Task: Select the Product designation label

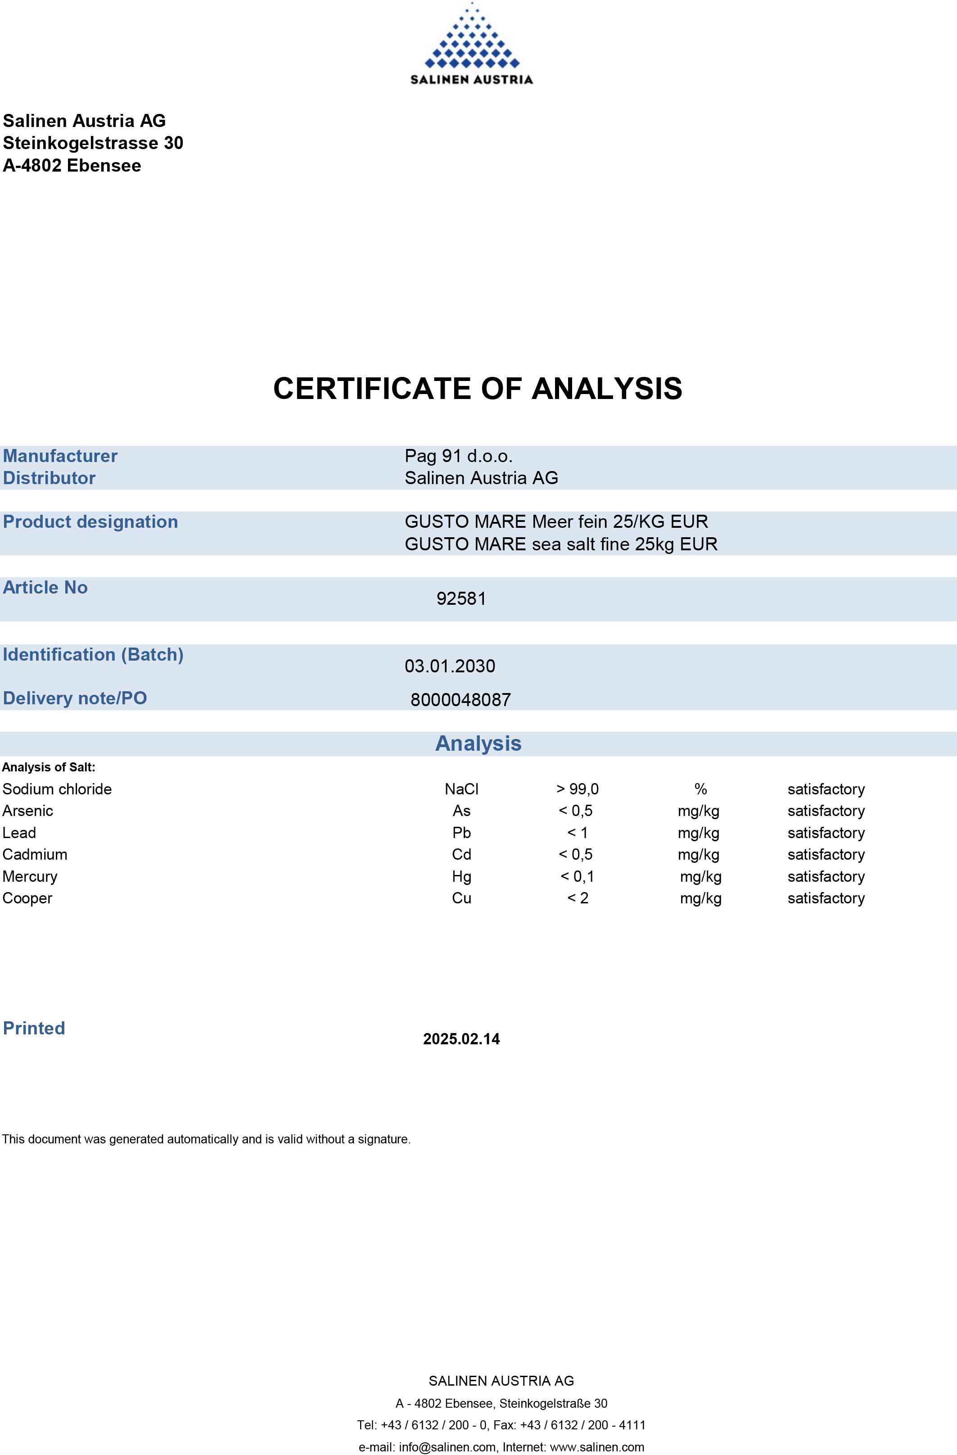Action: pyautogui.click(x=90, y=522)
